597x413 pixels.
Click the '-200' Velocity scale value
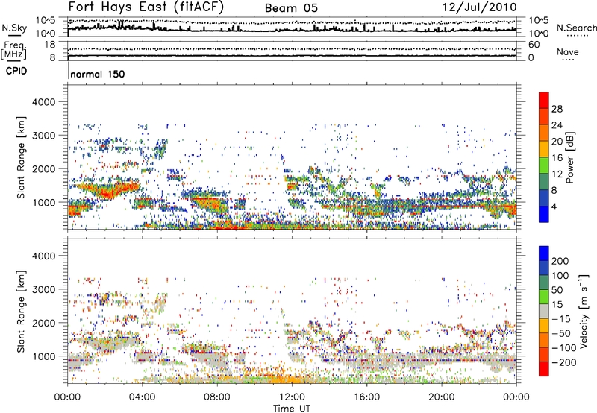click(563, 362)
